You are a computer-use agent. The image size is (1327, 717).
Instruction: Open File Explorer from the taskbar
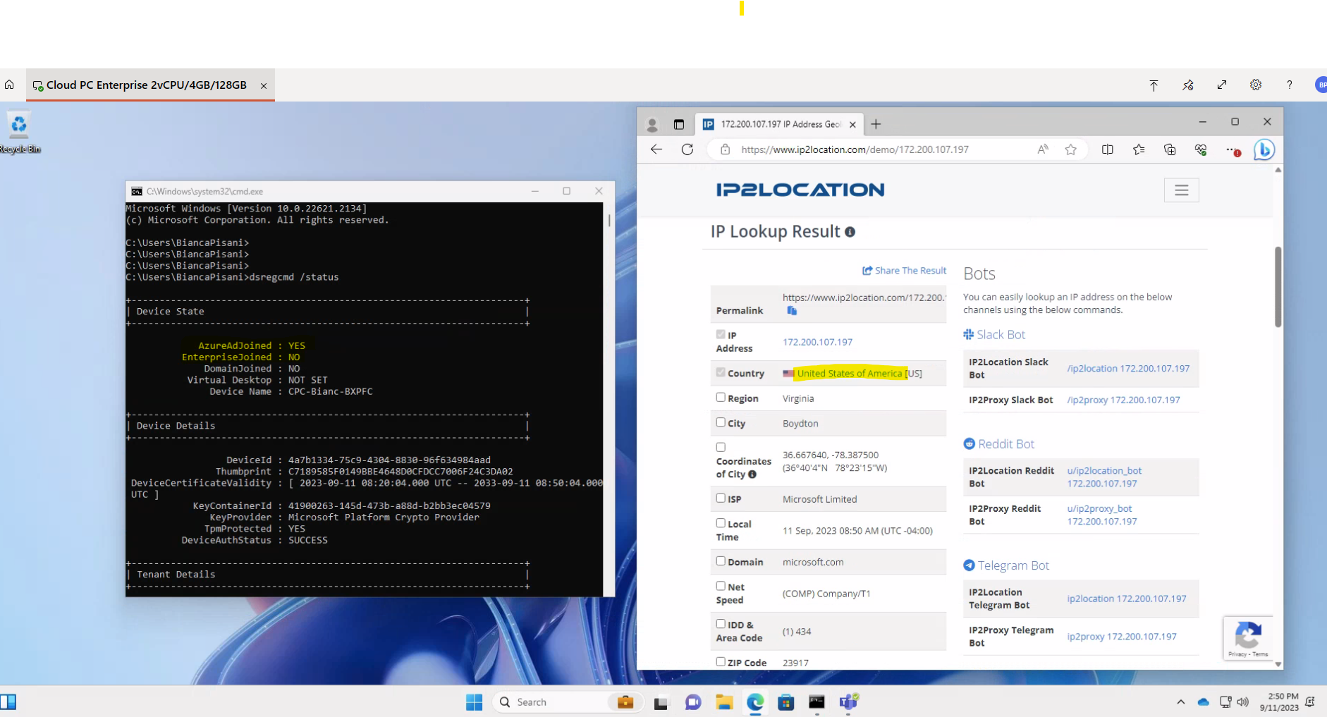coord(724,702)
